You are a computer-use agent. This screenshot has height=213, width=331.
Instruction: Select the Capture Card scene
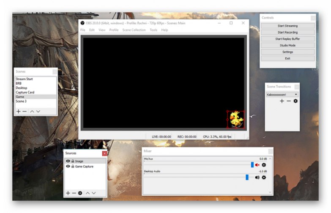tap(36, 92)
